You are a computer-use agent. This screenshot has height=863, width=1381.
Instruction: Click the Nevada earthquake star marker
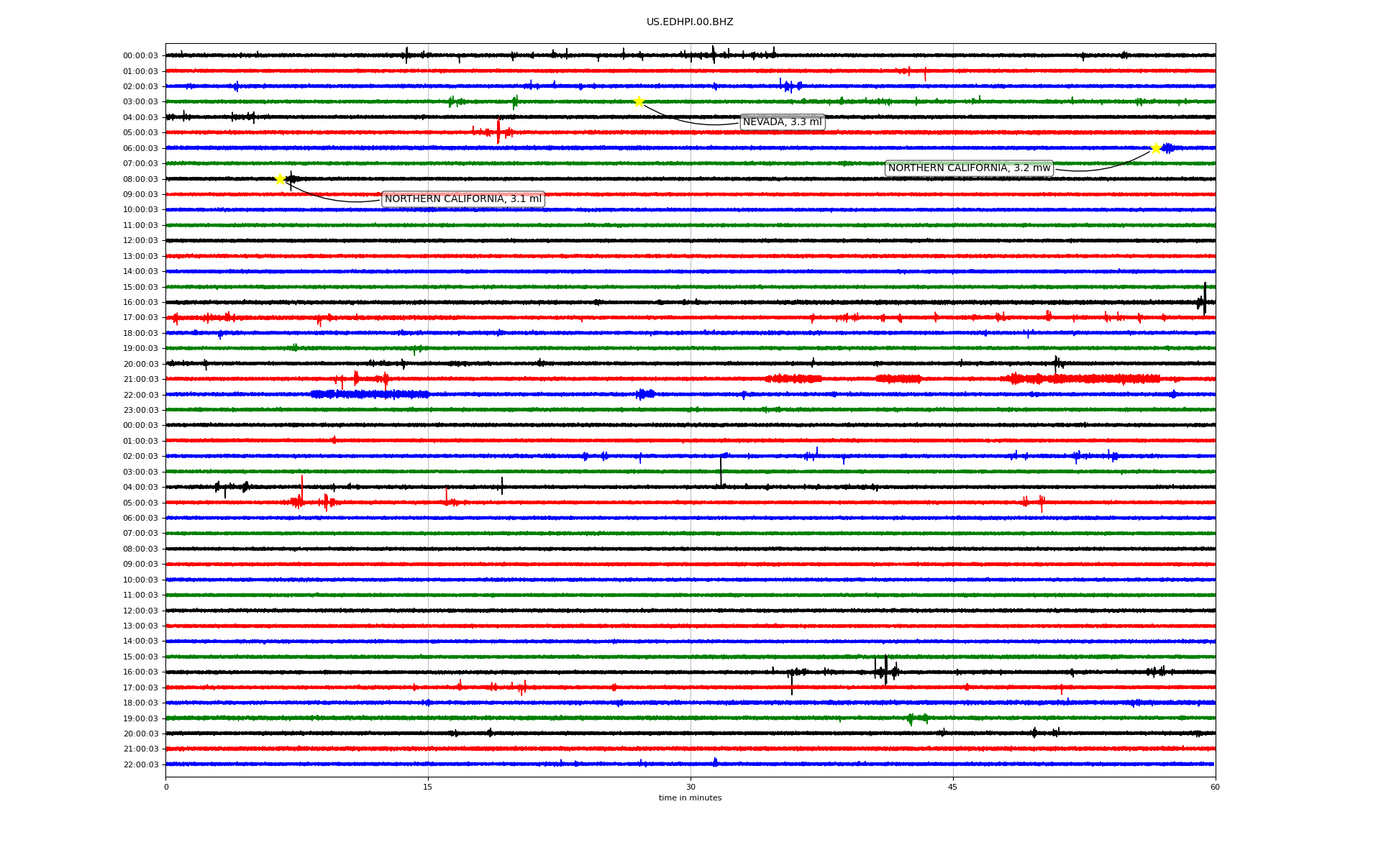tap(639, 101)
